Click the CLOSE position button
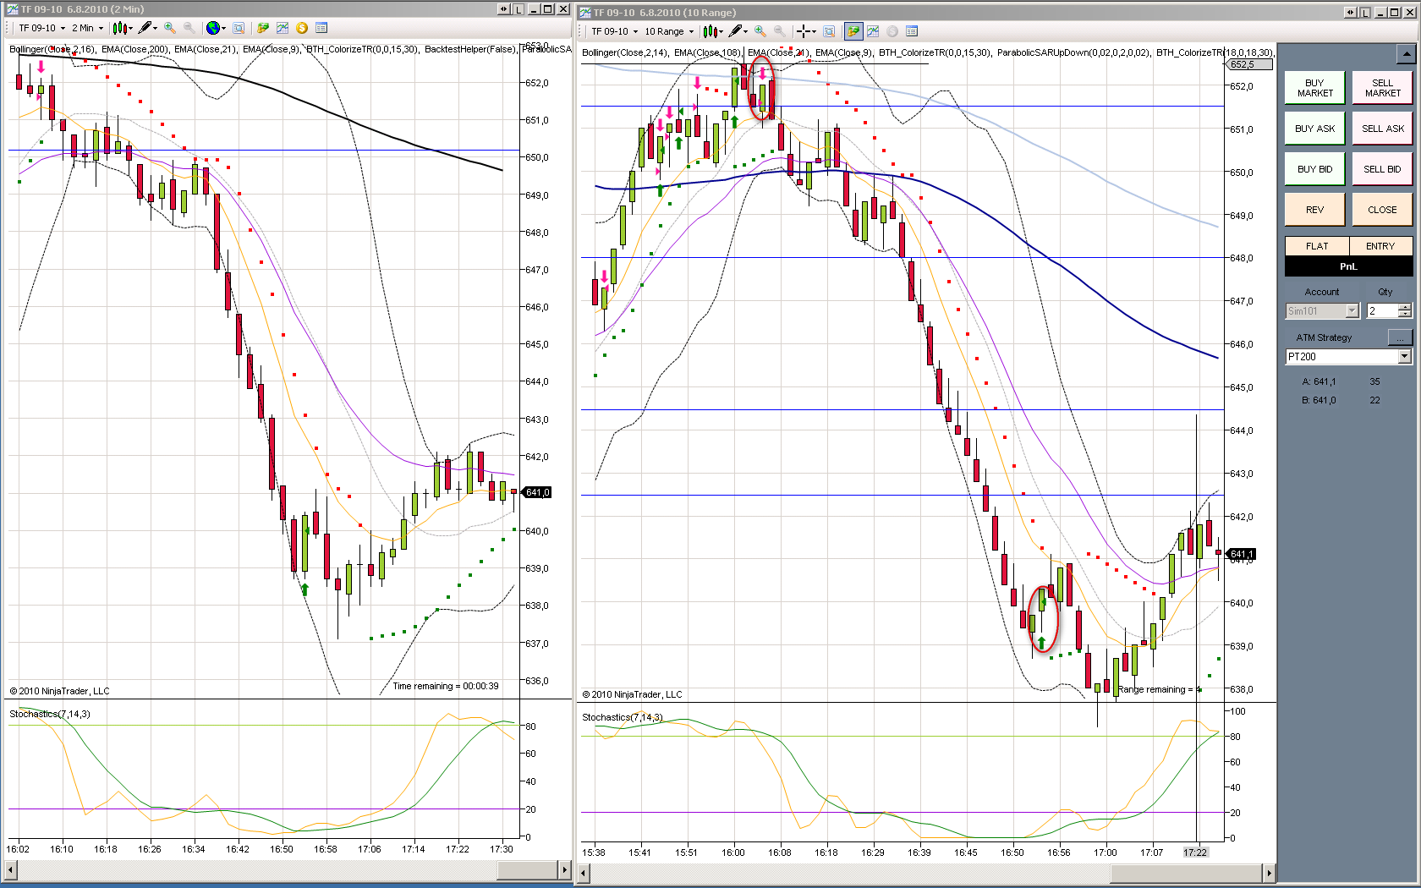The width and height of the screenshot is (1421, 888). coord(1382,210)
